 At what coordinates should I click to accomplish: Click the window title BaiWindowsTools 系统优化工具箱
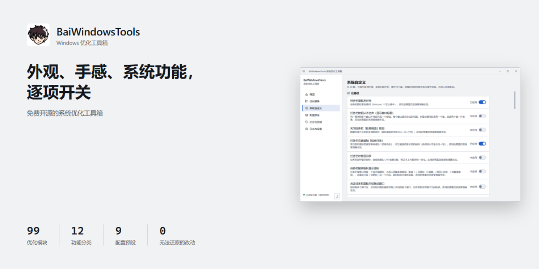coord(325,71)
